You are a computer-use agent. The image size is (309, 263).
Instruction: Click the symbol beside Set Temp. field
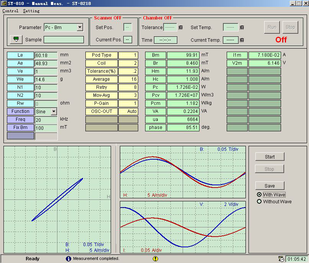242,28
